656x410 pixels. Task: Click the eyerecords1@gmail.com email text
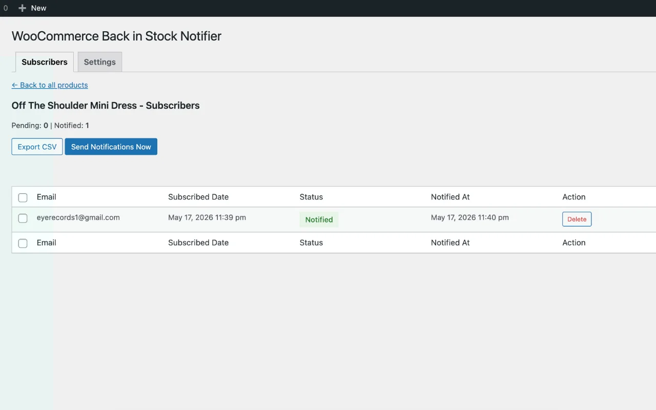[78, 217]
